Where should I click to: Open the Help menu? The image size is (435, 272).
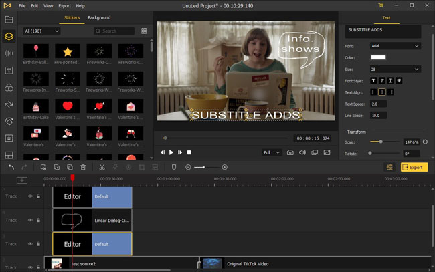tap(80, 5)
